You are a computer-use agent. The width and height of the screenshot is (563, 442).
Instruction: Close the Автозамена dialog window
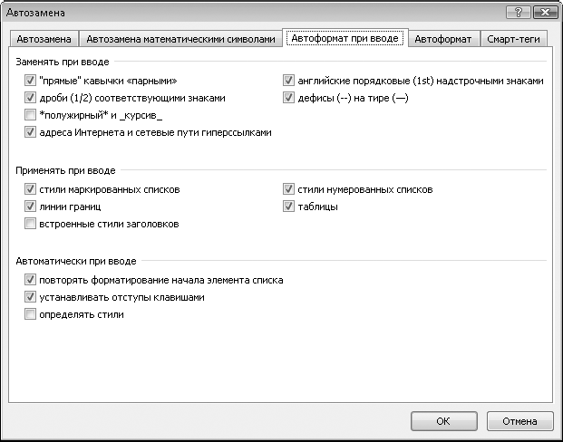[x=545, y=13]
